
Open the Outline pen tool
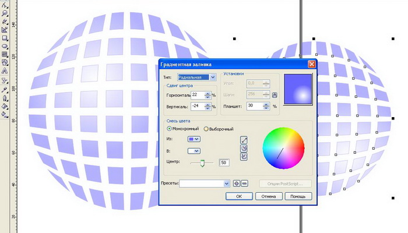(5, 98)
